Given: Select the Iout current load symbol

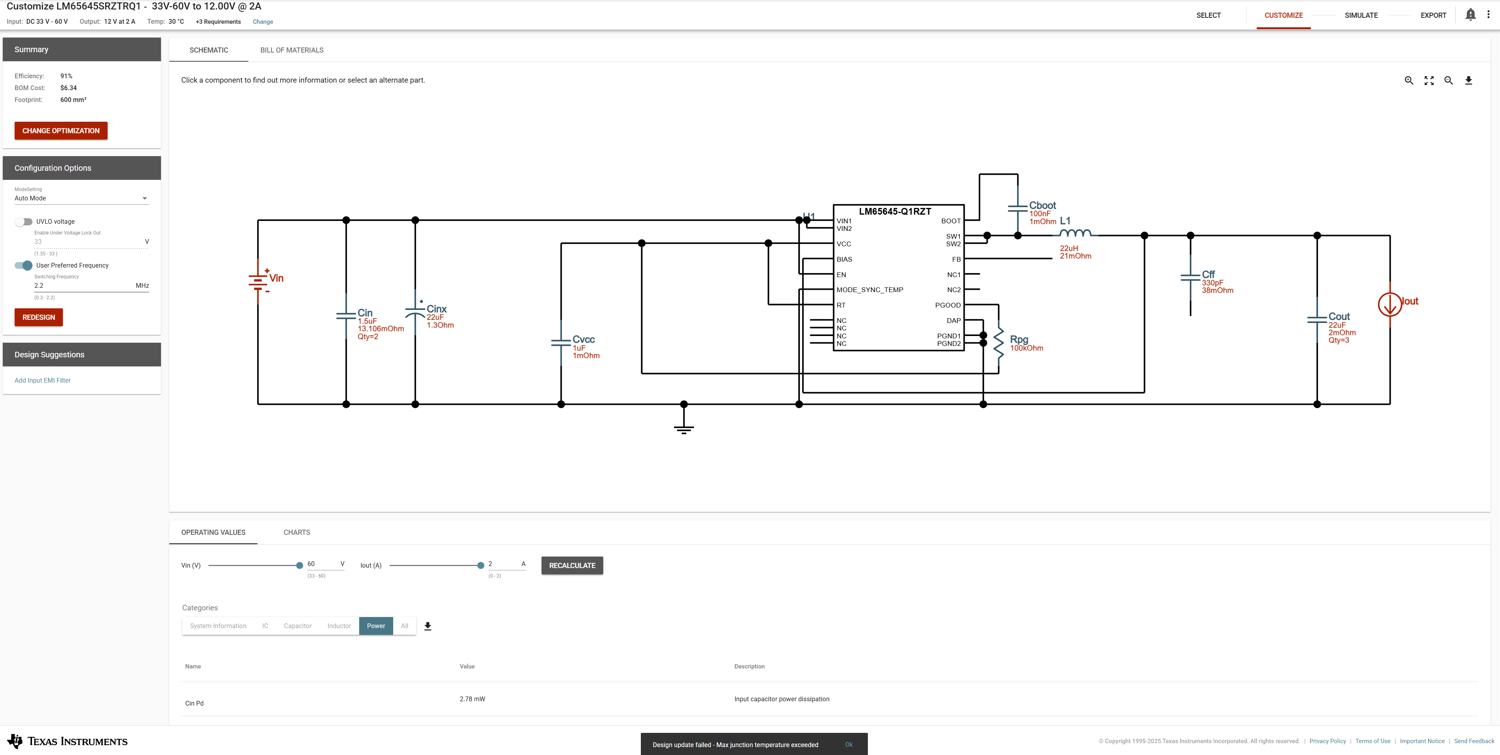Looking at the screenshot, I should [x=1390, y=304].
